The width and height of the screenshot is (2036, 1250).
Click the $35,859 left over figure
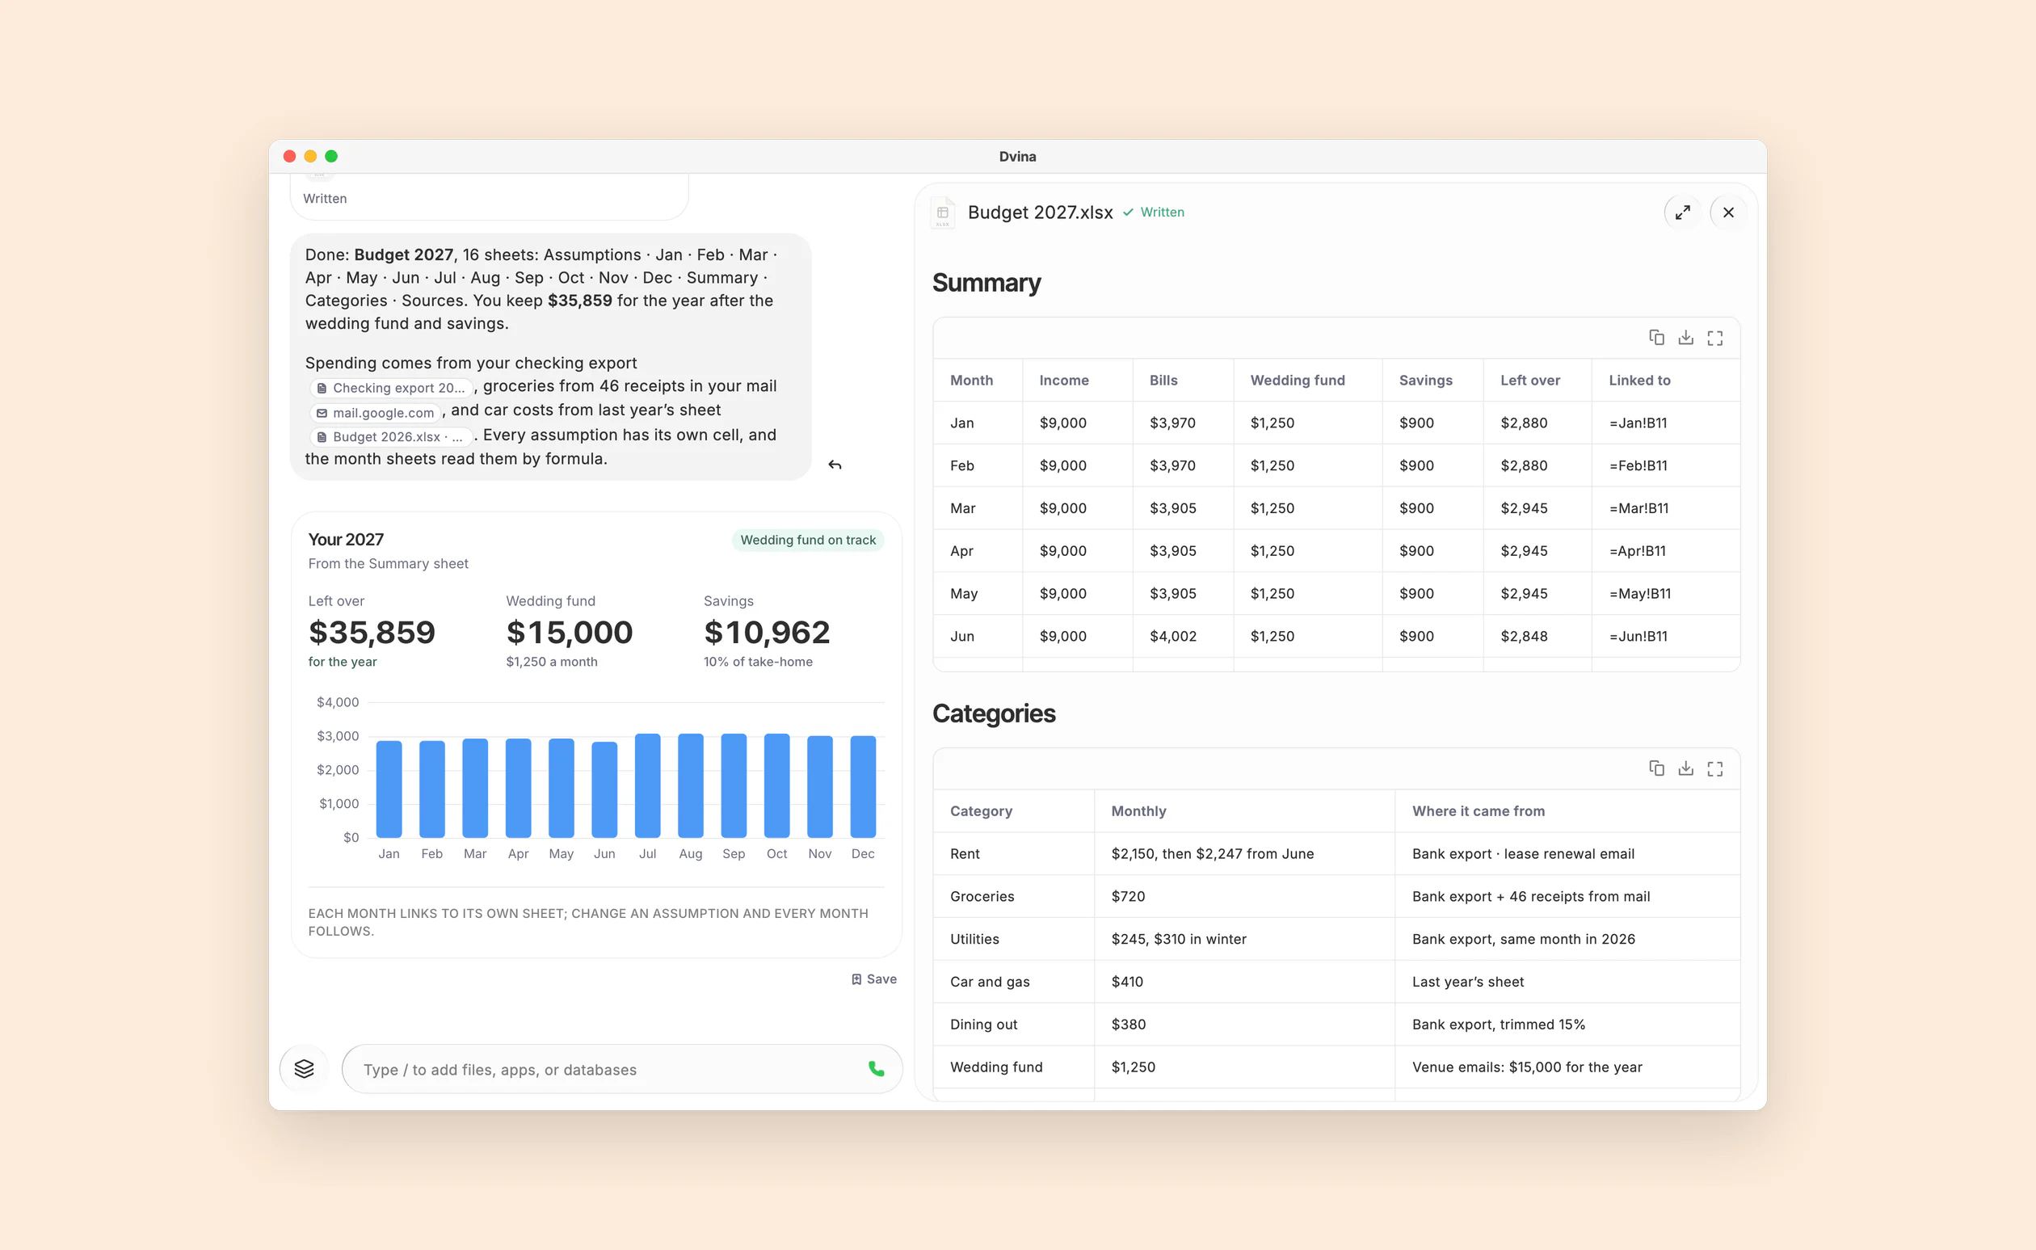[371, 633]
